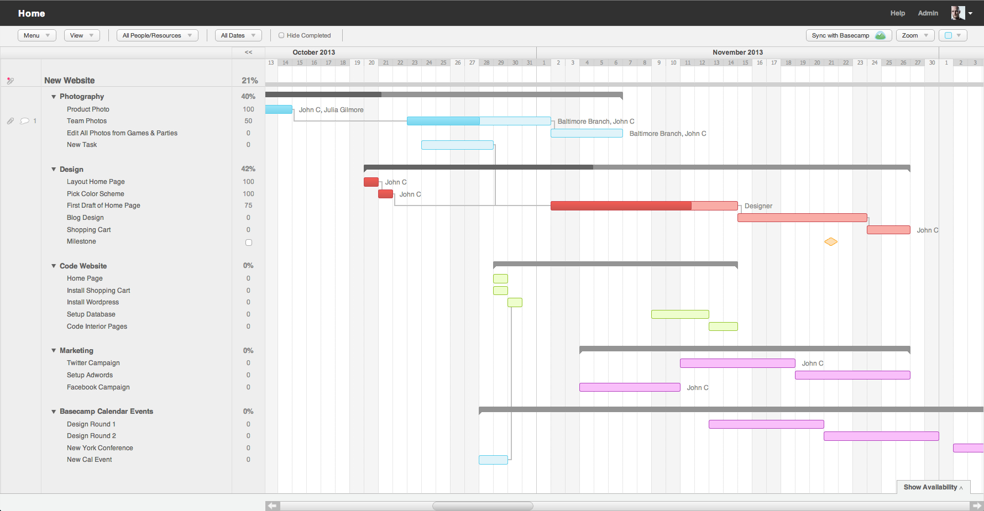Click the Product Photo task name

[88, 109]
